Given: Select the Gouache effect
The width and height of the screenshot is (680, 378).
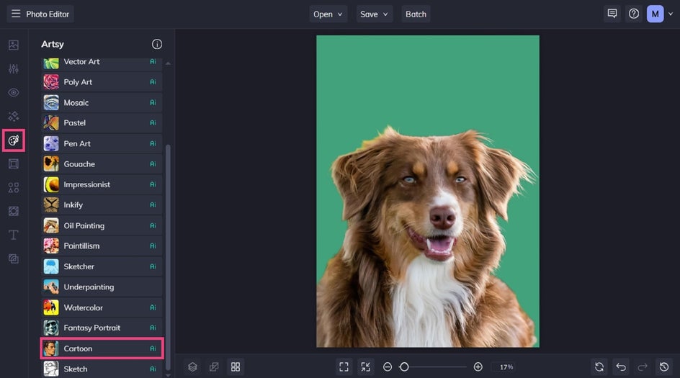Looking at the screenshot, I should coord(102,164).
